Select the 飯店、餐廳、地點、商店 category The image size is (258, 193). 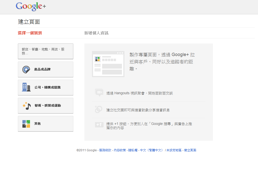(46, 51)
